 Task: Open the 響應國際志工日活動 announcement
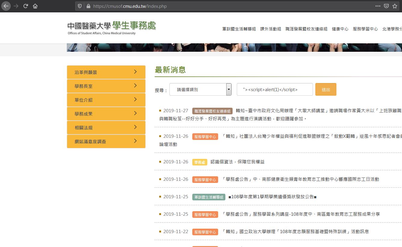(300, 179)
